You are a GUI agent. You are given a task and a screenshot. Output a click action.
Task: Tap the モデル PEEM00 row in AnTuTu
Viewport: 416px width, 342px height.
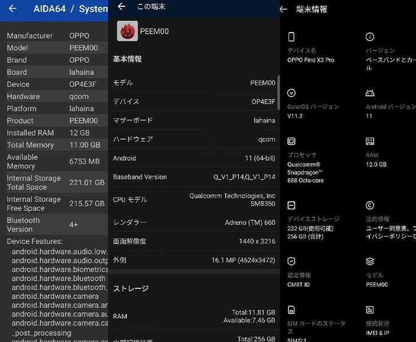[x=194, y=83]
